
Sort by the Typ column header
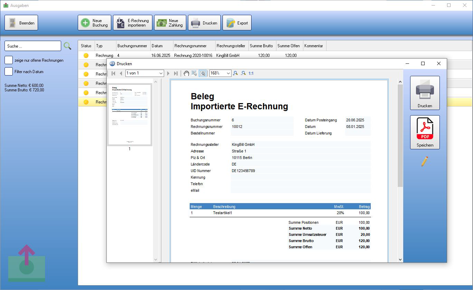click(x=105, y=46)
